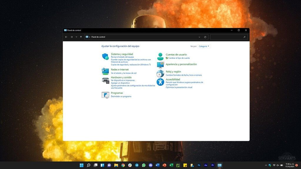This screenshot has width=301, height=169.
Task: Open the Cuentas de usuario icon
Action: 160,56
